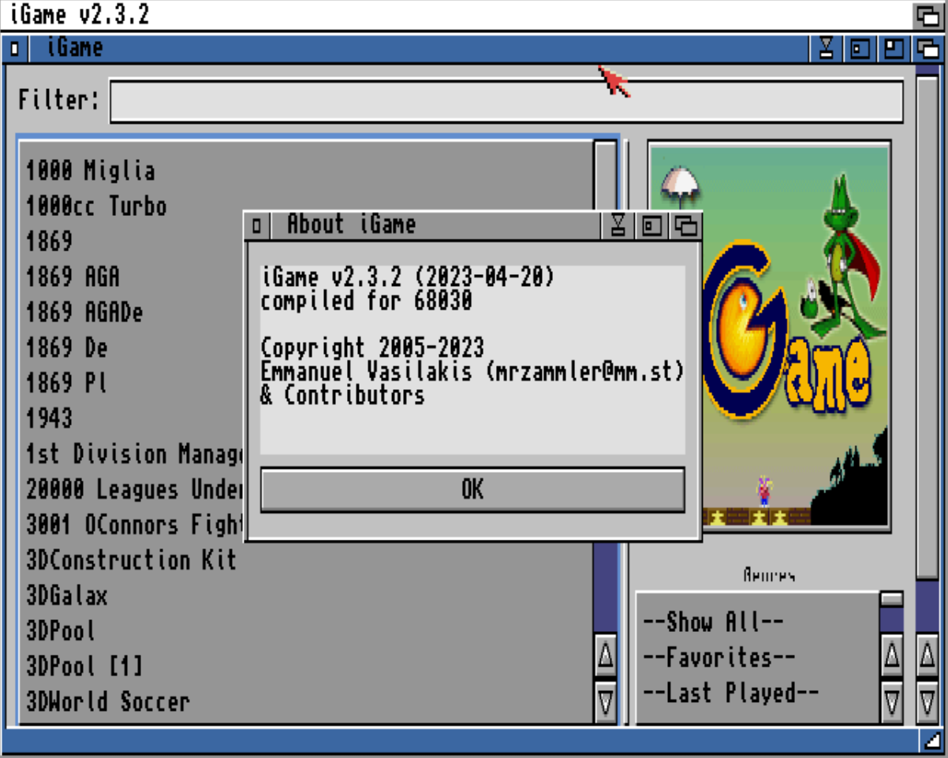
Task: Select 1869 De in the list
Action: pos(66,348)
